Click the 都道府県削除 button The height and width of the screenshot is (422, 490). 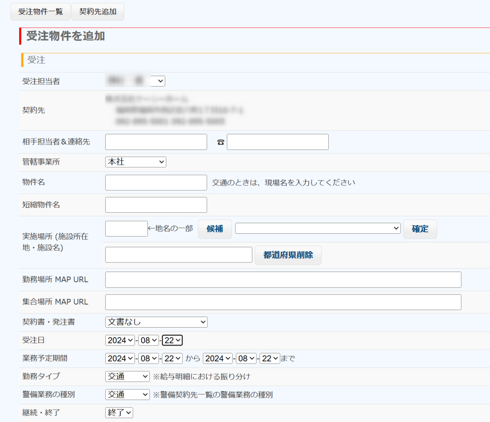click(288, 255)
